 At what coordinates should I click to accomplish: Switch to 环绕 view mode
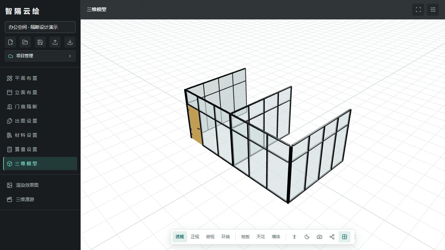[226, 237]
